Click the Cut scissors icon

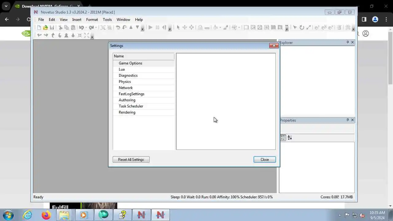(60, 28)
